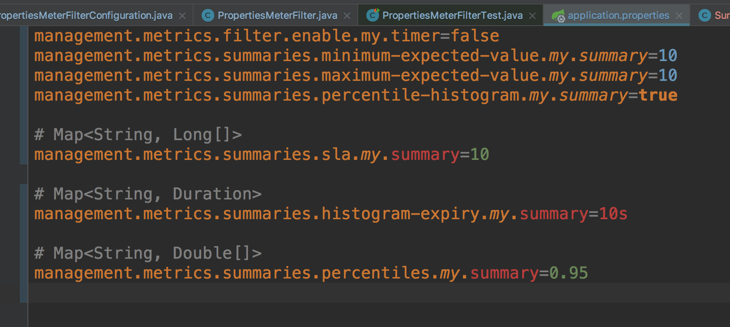Click the class icon on the rightmost truncated tab
The height and width of the screenshot is (327, 730).
click(704, 15)
